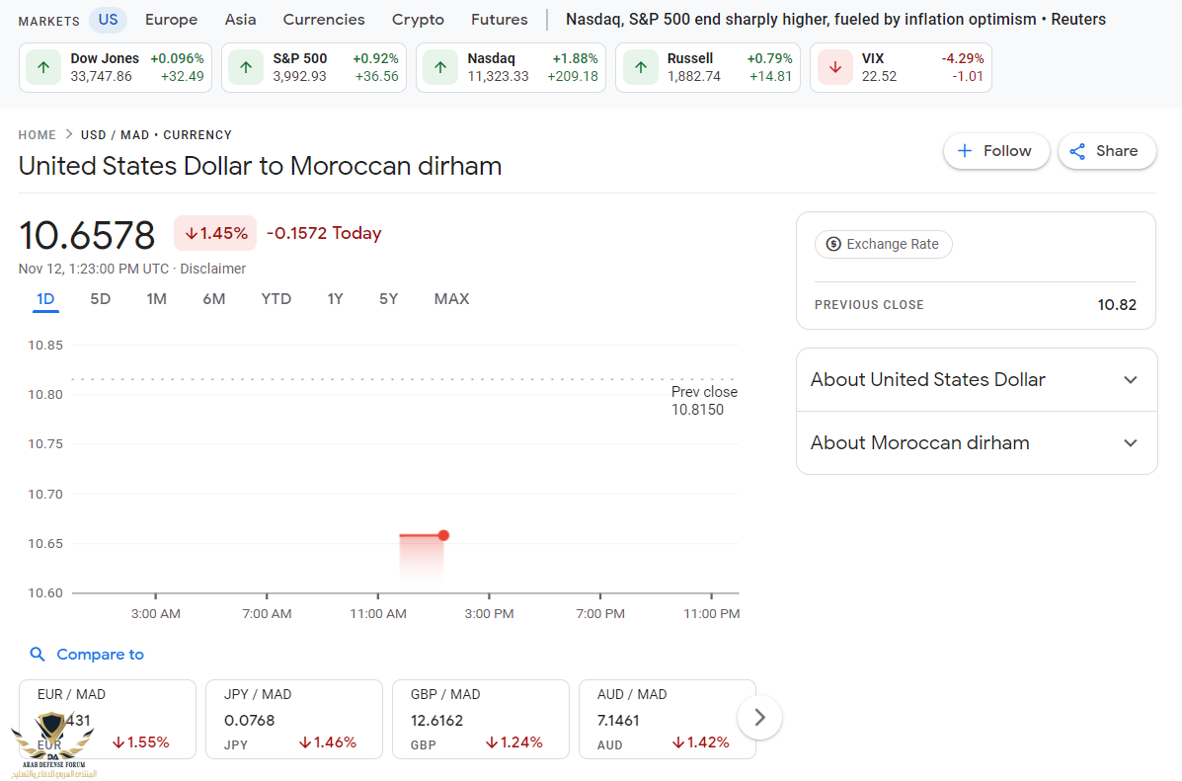Screen dimensions: 1182x781
Task: Open the Disclaimer link
Action: [x=213, y=269]
